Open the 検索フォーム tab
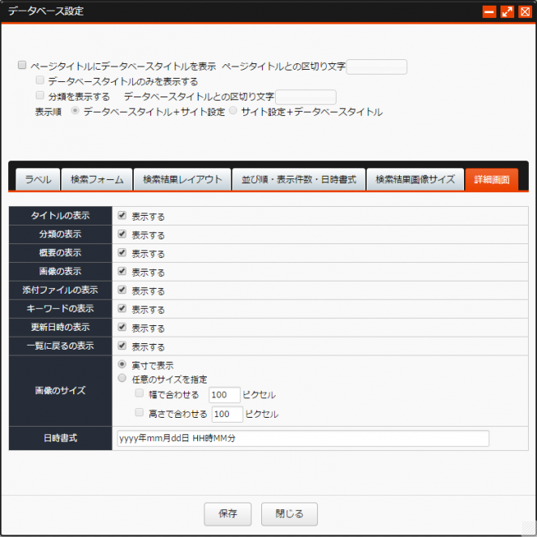This screenshot has width=537, height=537. click(97, 179)
